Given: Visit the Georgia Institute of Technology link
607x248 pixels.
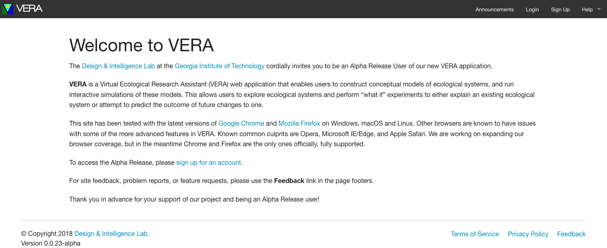Looking at the screenshot, I should pos(219,66).
